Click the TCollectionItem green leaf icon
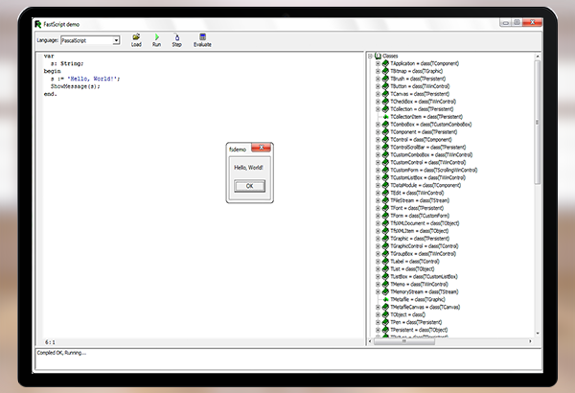 (384, 116)
